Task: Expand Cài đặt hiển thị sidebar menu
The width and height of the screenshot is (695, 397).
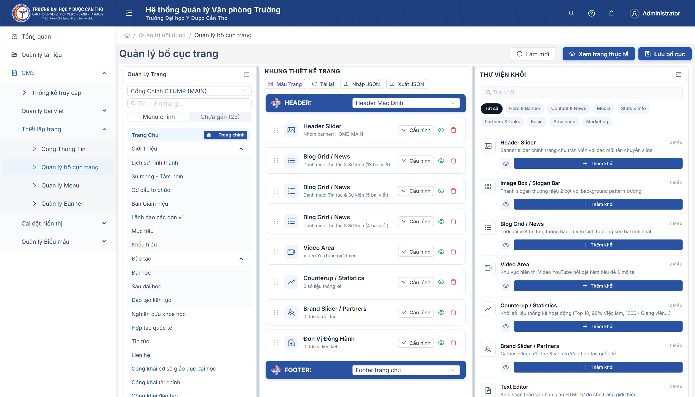Action: click(x=104, y=223)
